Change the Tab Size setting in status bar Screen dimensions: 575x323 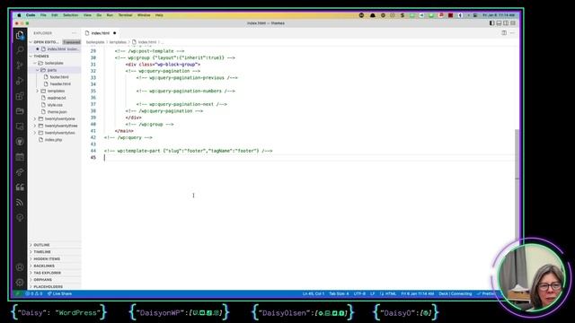pos(339,293)
